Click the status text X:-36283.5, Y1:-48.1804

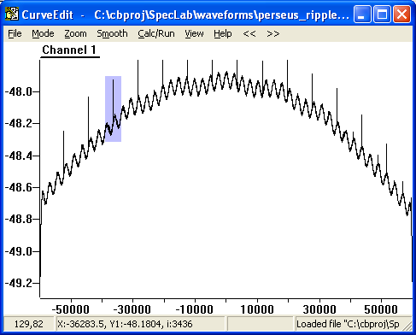pyautogui.click(x=125, y=324)
